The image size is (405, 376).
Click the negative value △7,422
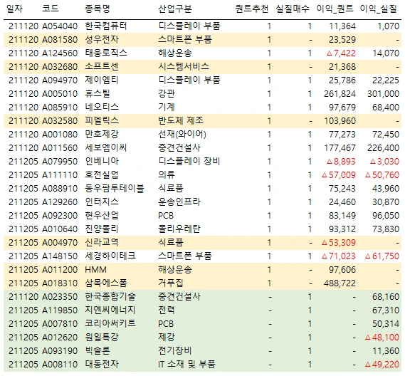341,53
